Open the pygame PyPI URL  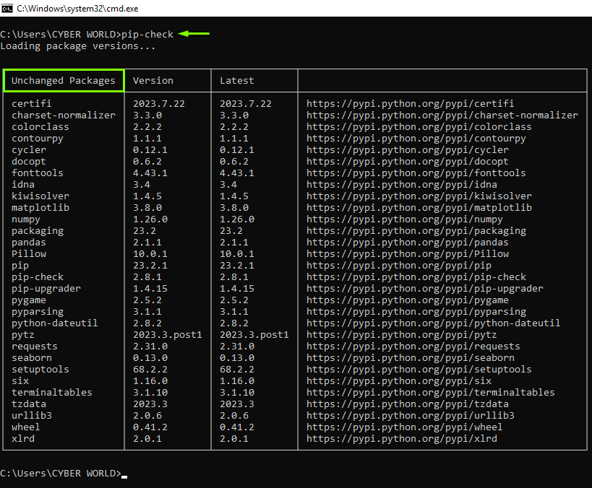[408, 300]
